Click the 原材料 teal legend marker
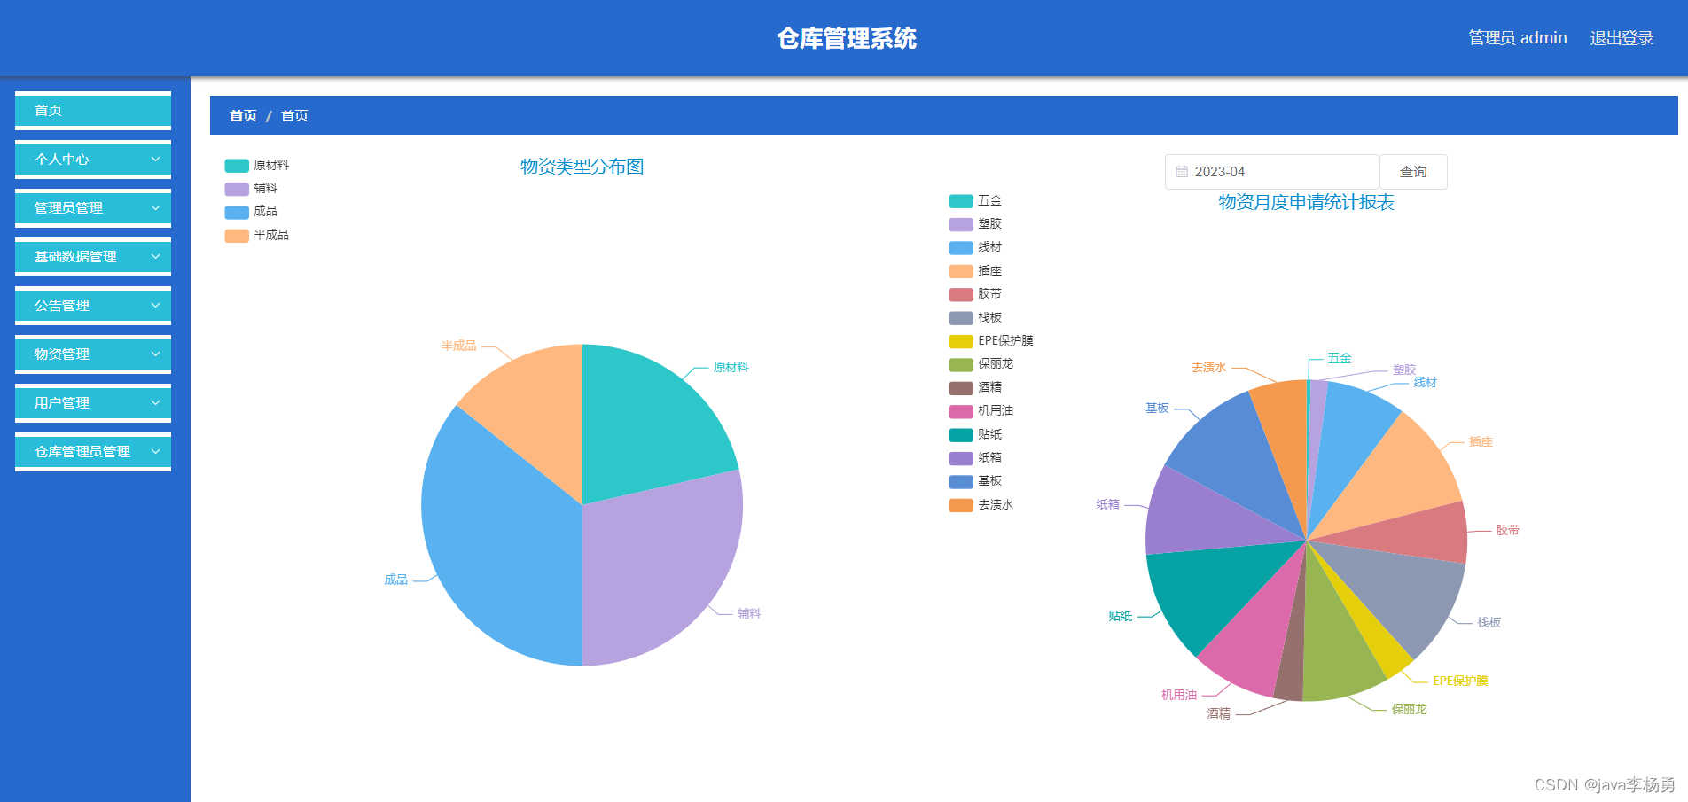Screen dimensions: 1688x802 [x=235, y=165]
